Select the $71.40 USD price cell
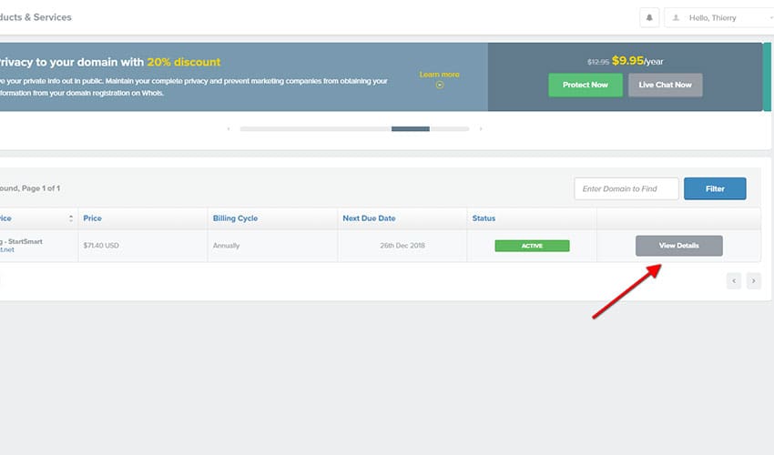This screenshot has height=455, width=774. pyautogui.click(x=101, y=246)
